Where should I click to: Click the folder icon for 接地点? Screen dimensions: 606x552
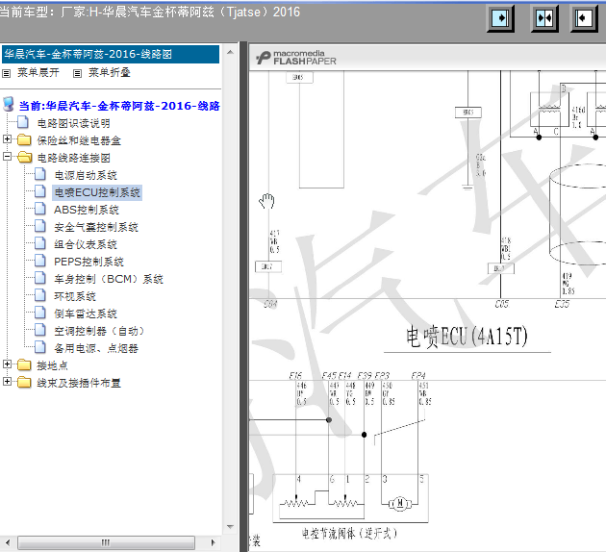click(x=24, y=364)
